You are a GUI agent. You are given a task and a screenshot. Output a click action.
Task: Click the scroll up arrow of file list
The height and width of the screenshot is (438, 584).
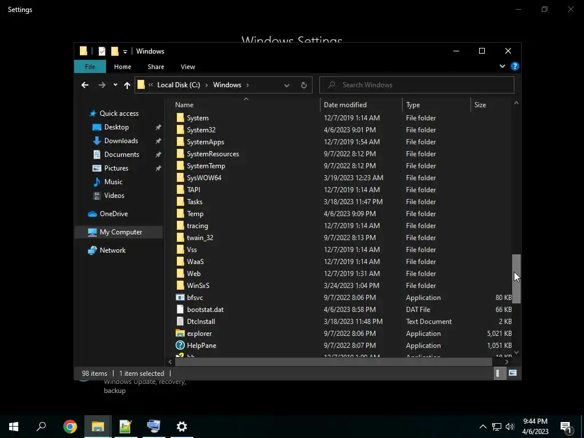click(516, 103)
